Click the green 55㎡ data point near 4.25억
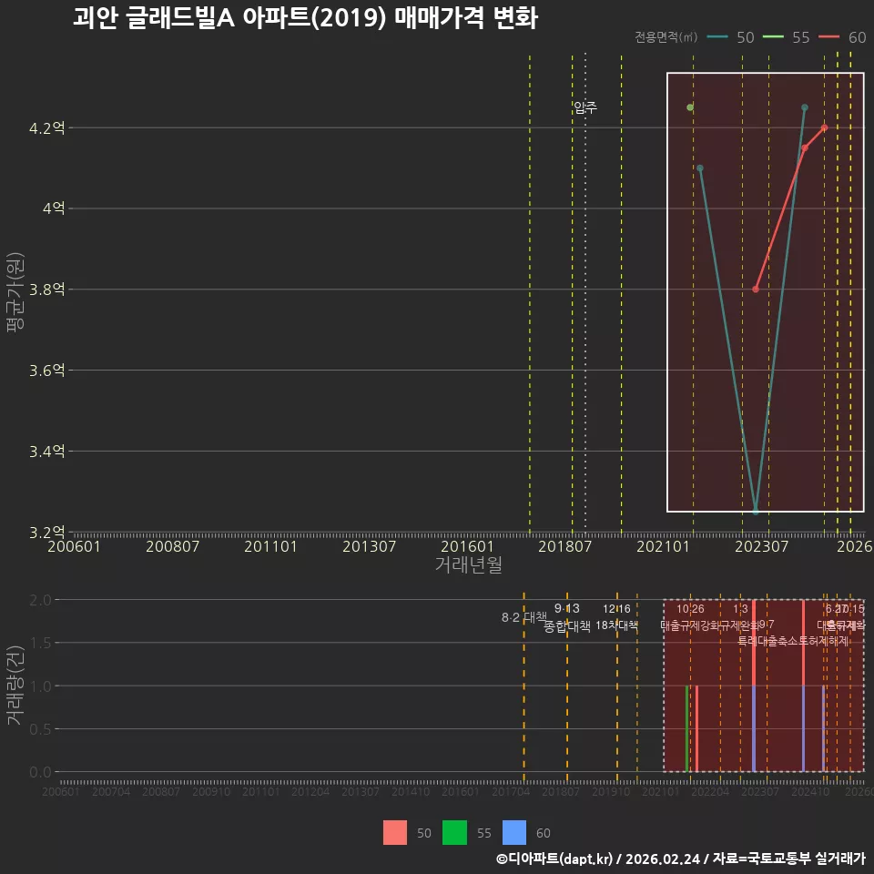This screenshot has width=874, height=874. pos(690,107)
